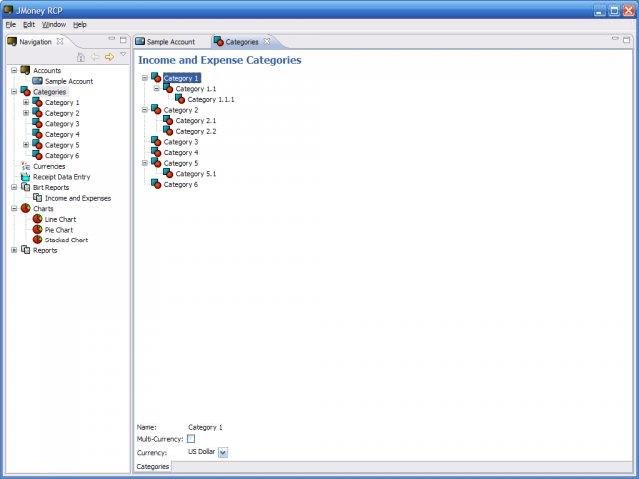Click the Accounts folder icon in Navigation
639x479 pixels.
tap(25, 70)
